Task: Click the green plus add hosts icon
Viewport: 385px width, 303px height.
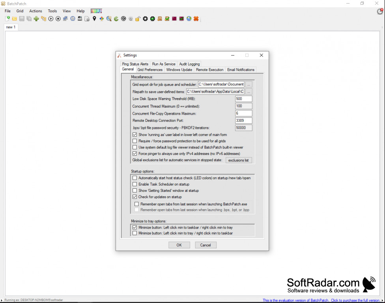Action: (x=36, y=19)
